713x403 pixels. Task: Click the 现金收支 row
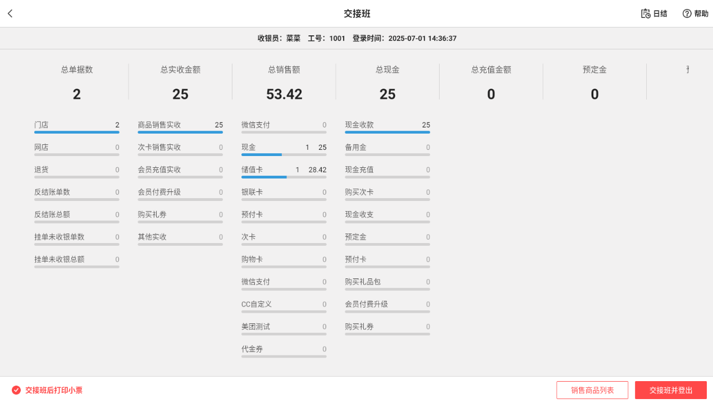(387, 216)
